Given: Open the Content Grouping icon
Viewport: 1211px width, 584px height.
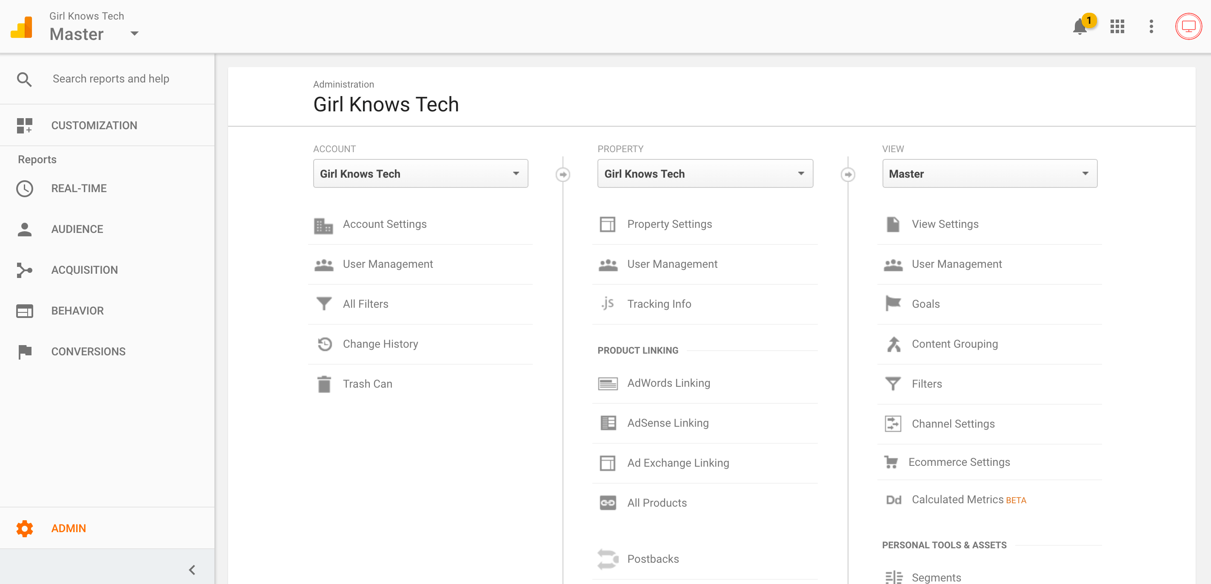Looking at the screenshot, I should 893,343.
